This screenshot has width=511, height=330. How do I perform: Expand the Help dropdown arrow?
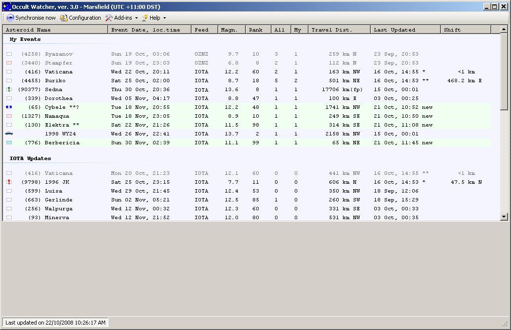pos(164,18)
